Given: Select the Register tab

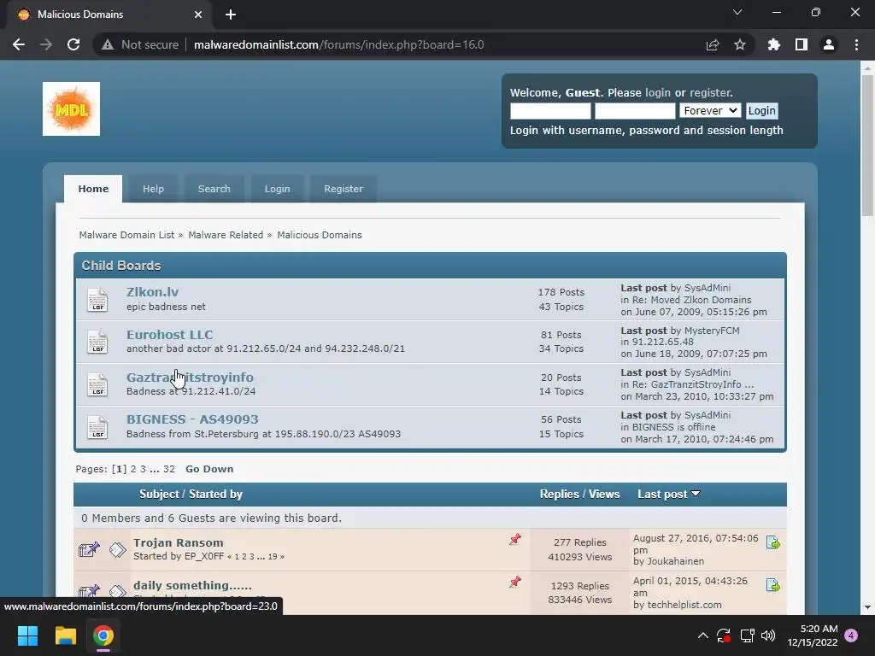Looking at the screenshot, I should 344,189.
